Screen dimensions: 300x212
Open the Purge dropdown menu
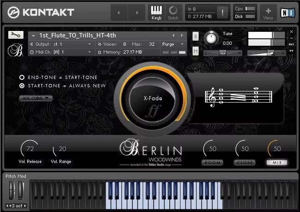point(172,44)
